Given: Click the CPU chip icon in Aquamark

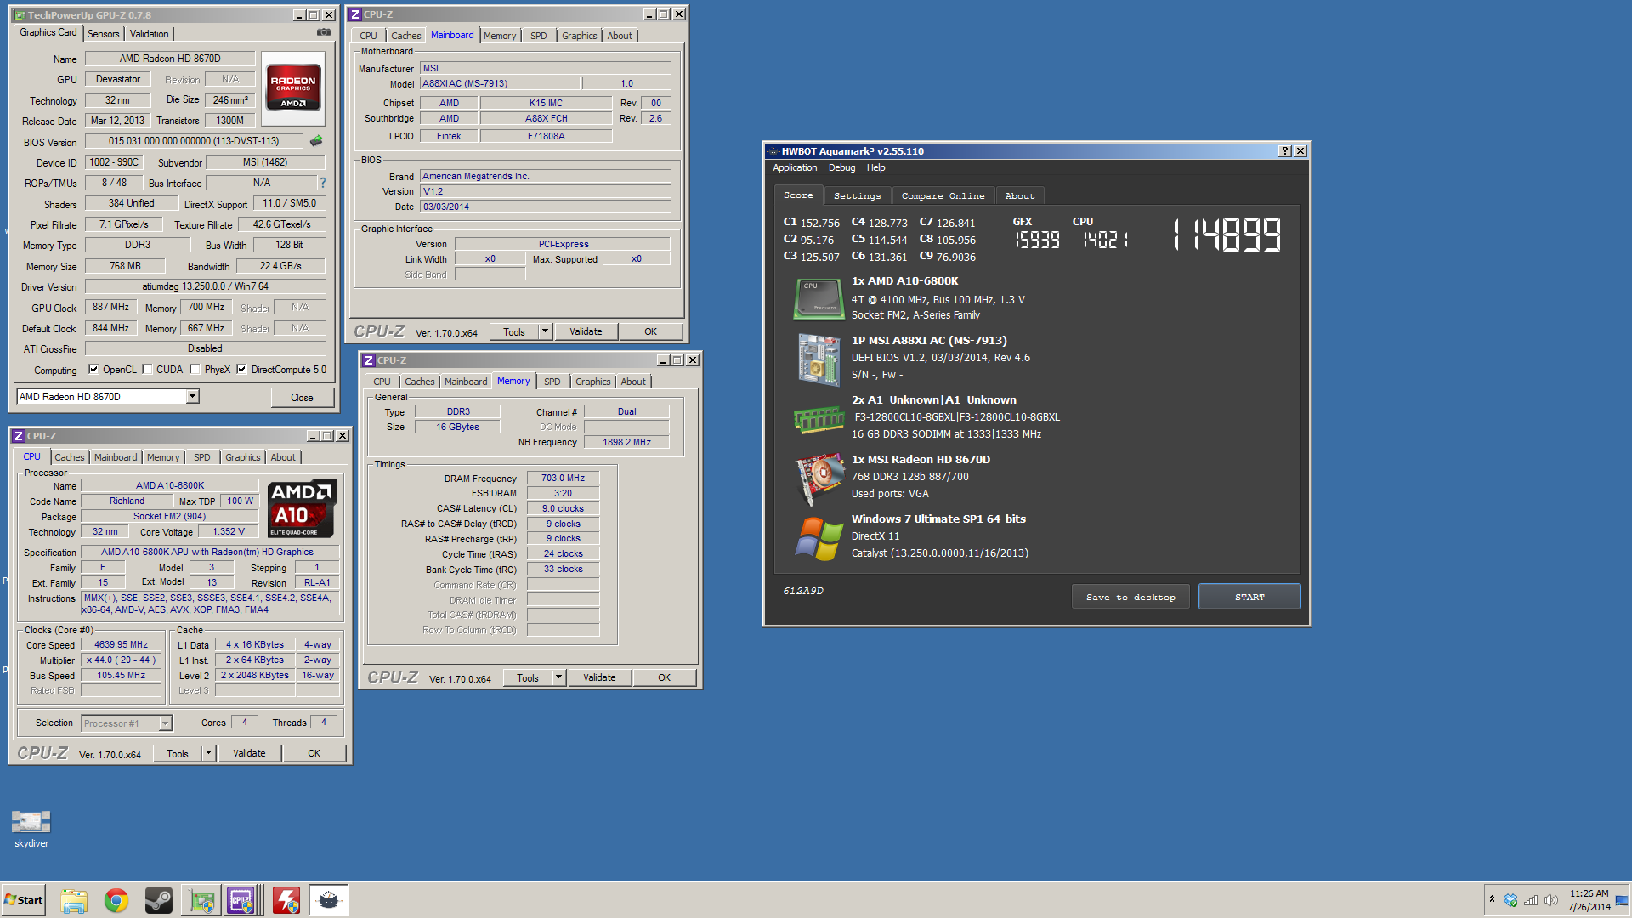Looking at the screenshot, I should [x=819, y=298].
